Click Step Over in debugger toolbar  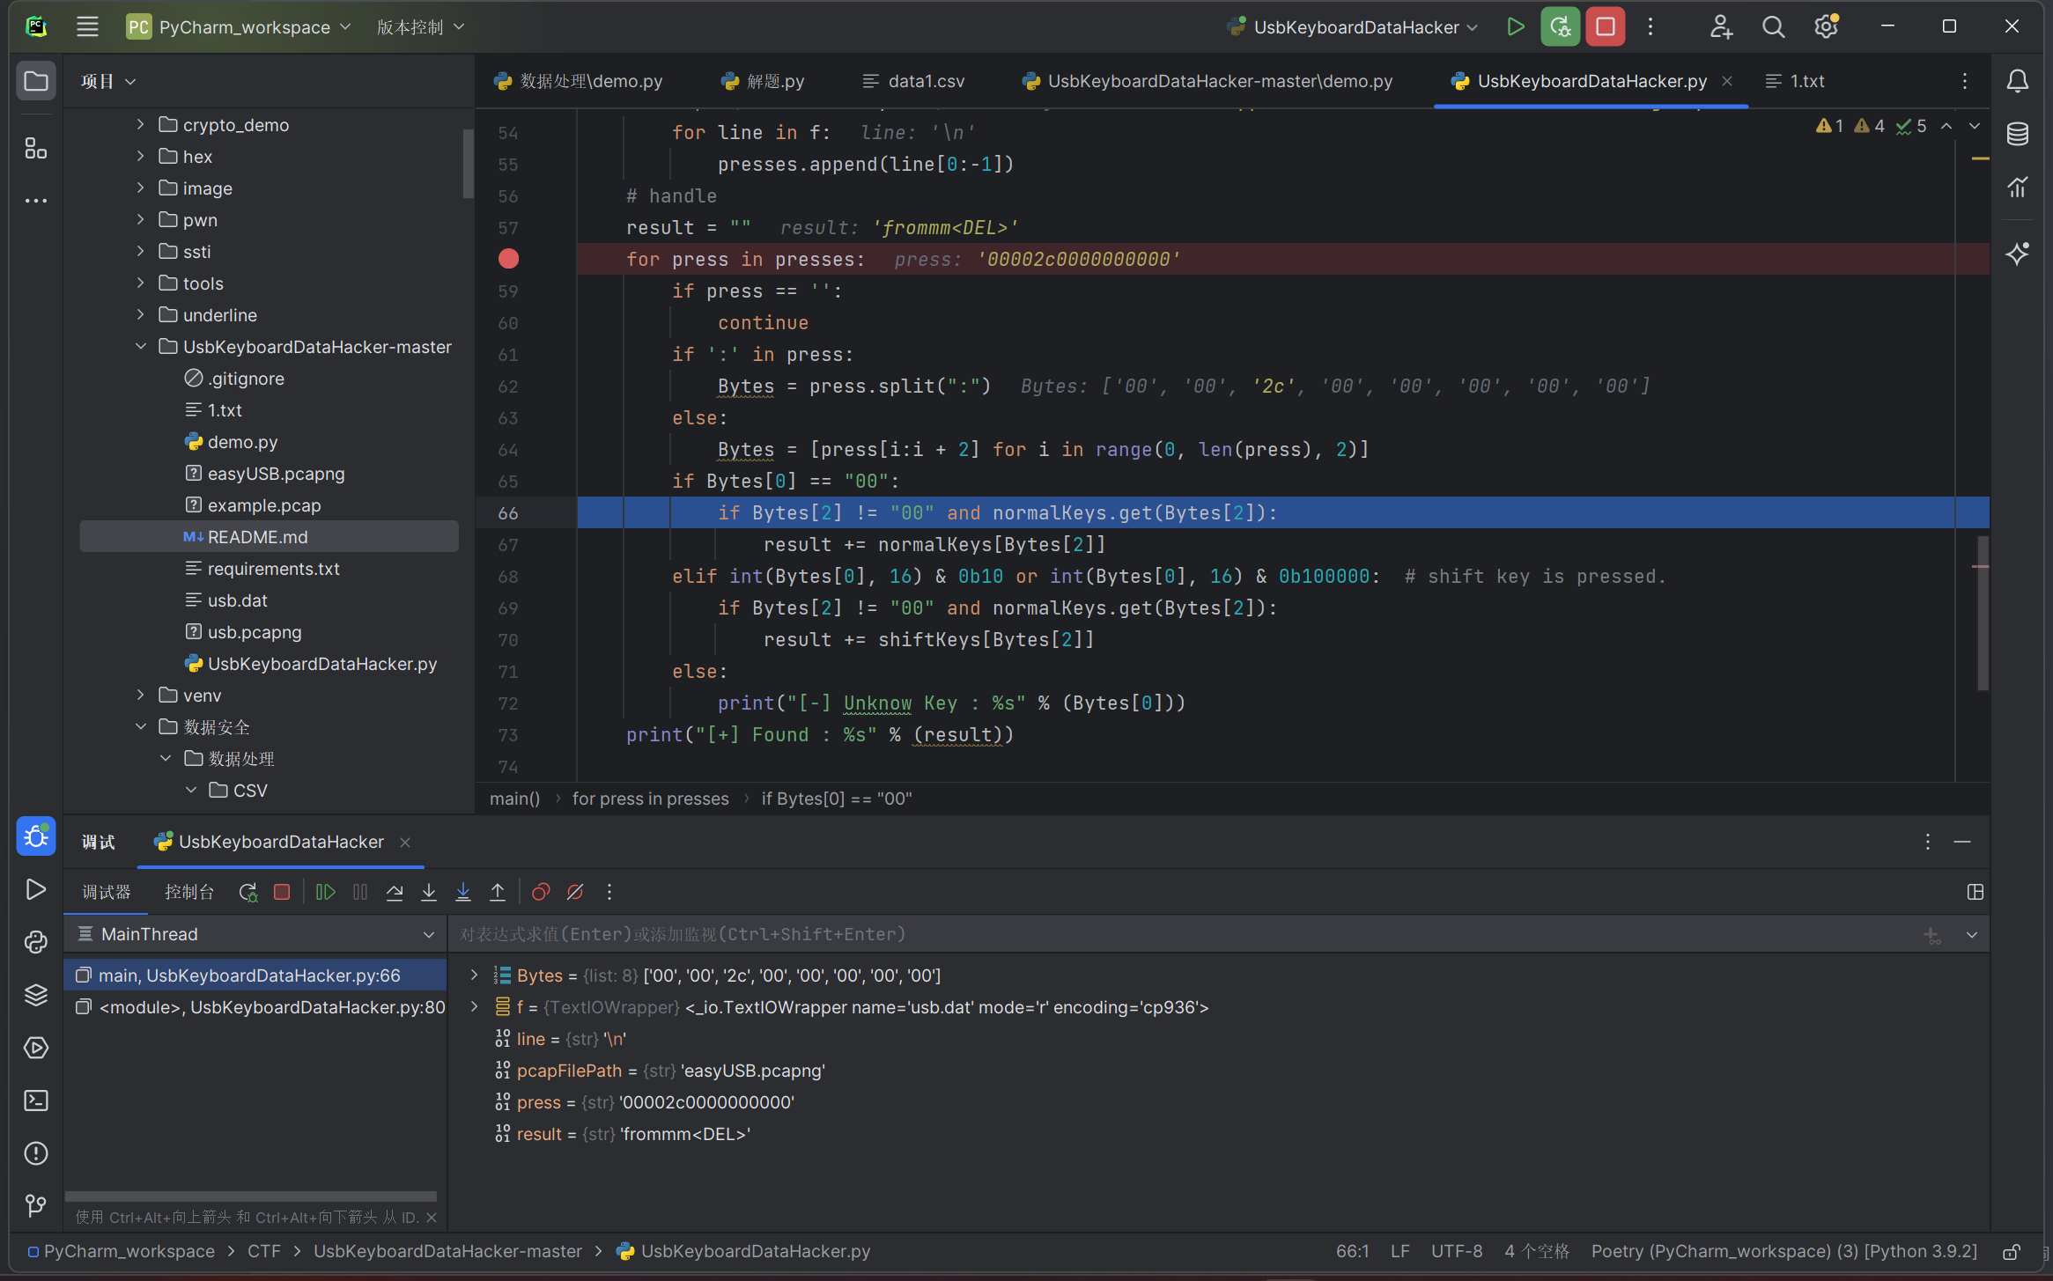tap(395, 892)
